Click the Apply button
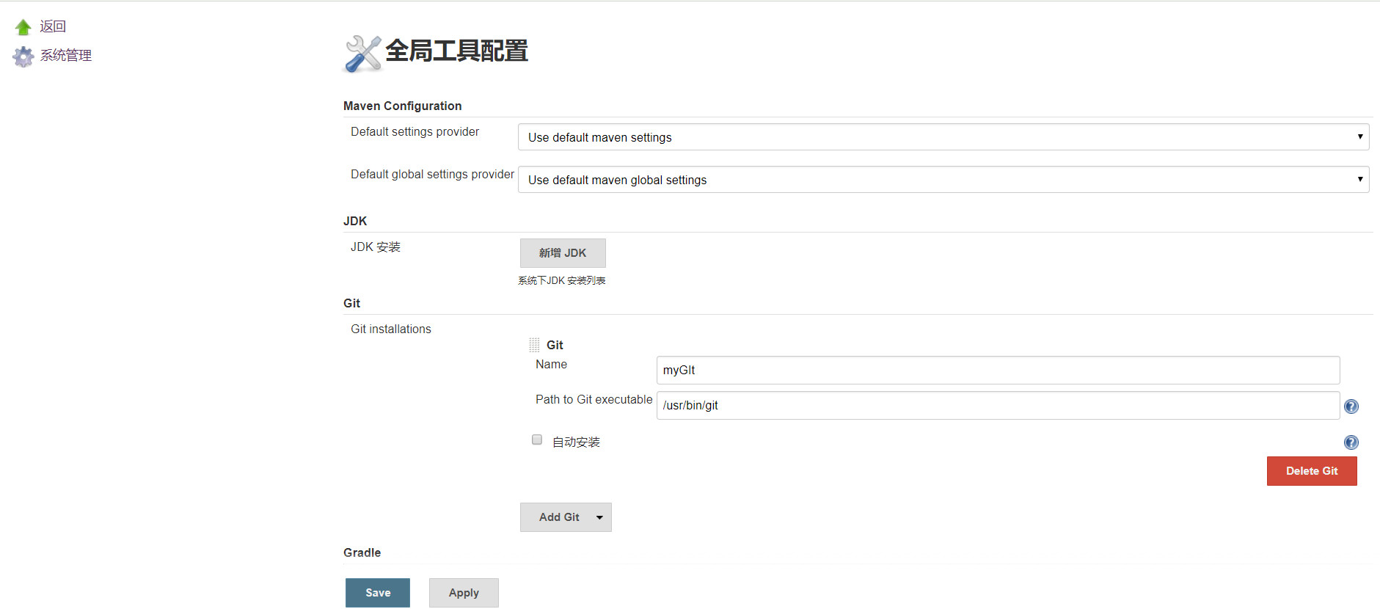The width and height of the screenshot is (1380, 609). click(464, 593)
